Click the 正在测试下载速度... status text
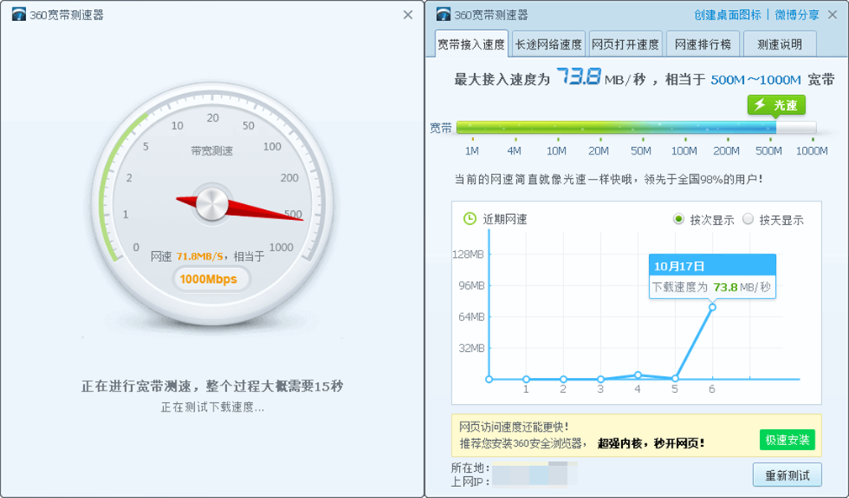The image size is (849, 498). (x=212, y=407)
